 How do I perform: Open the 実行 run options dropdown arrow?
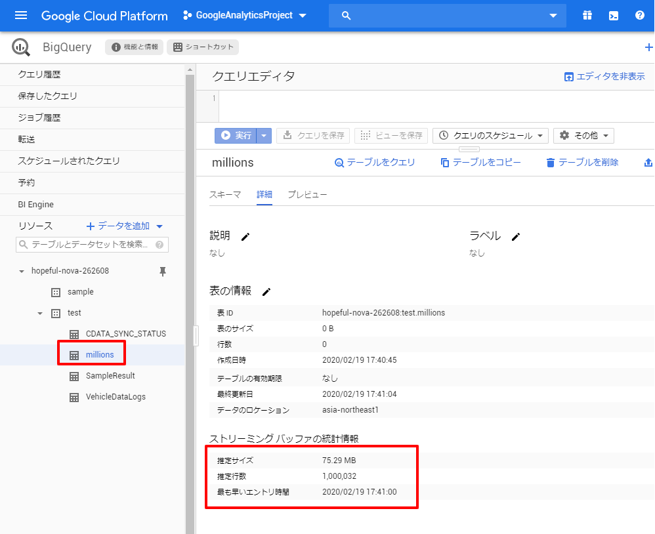pyautogui.click(x=264, y=136)
